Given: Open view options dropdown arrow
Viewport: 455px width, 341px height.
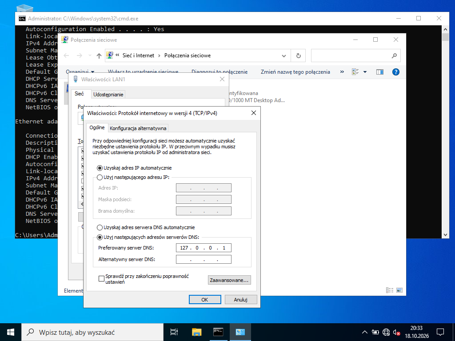Looking at the screenshot, I should (365, 72).
